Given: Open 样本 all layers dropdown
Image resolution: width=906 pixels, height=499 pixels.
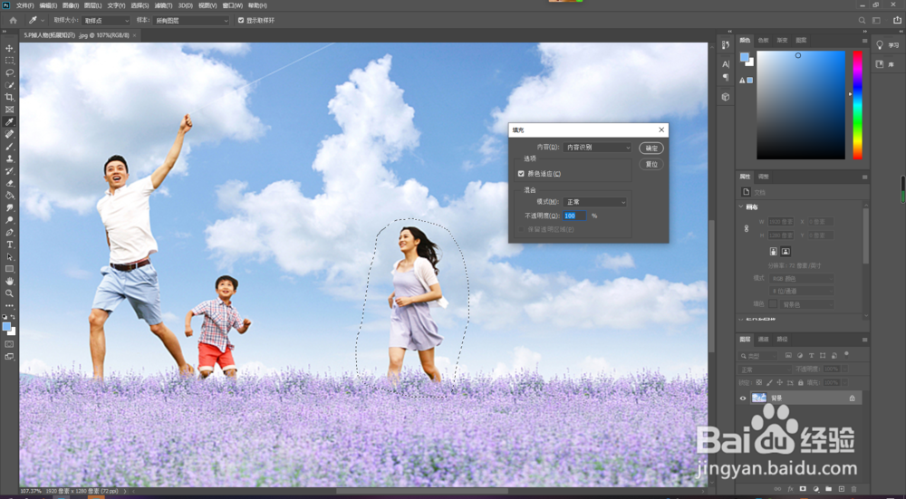Looking at the screenshot, I should 191,20.
